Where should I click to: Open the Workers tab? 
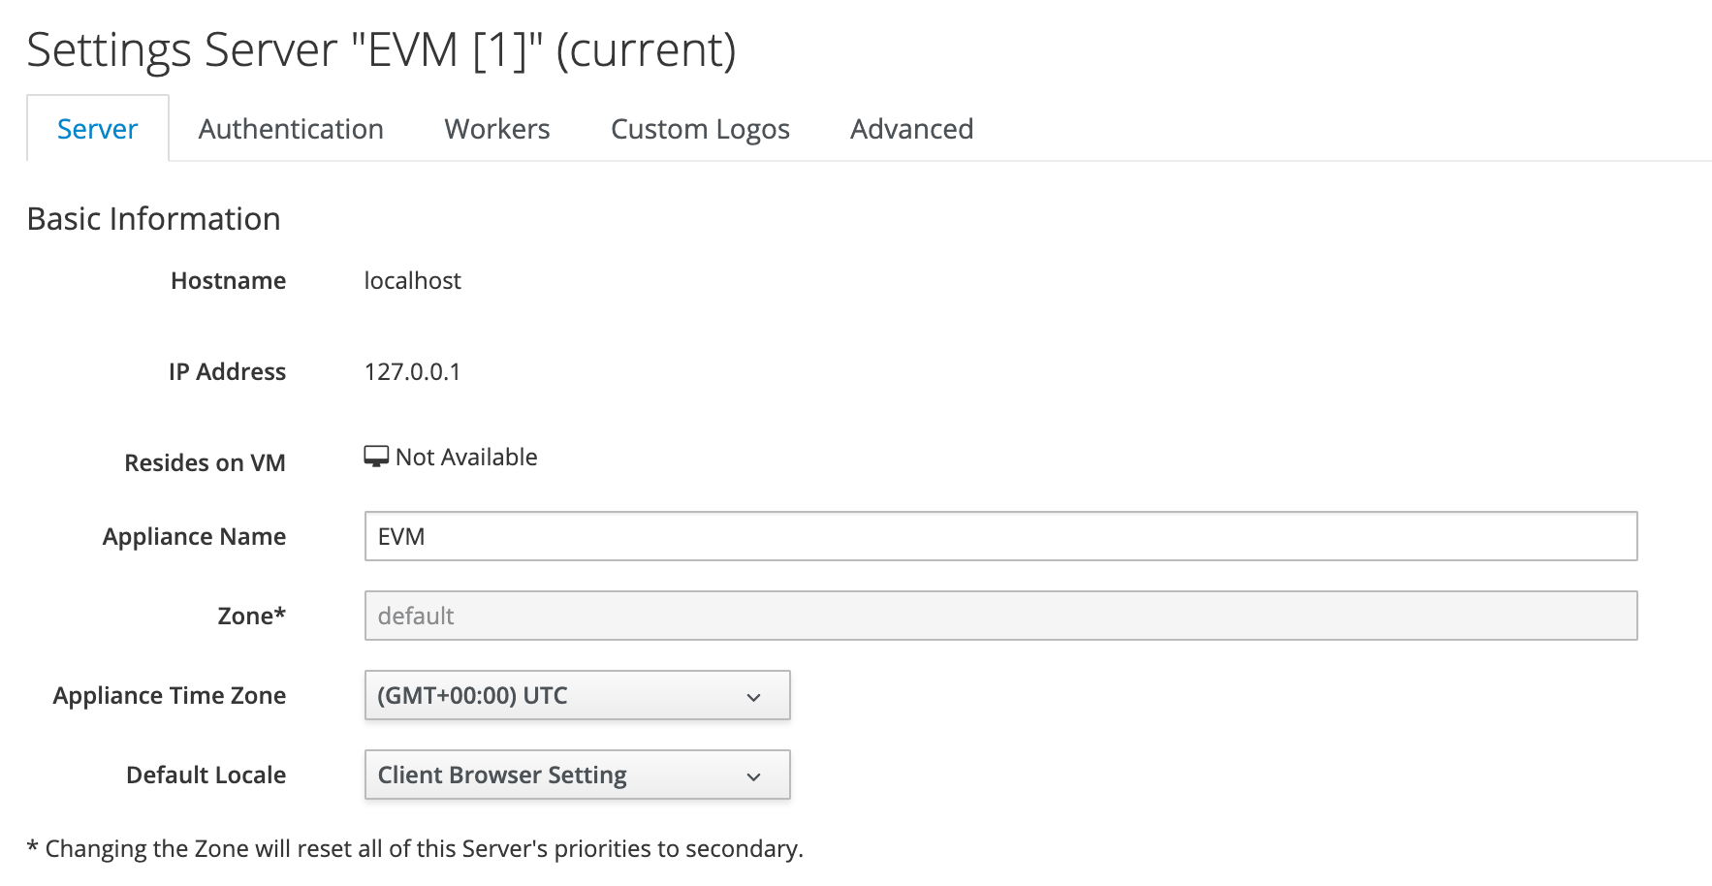(x=496, y=129)
